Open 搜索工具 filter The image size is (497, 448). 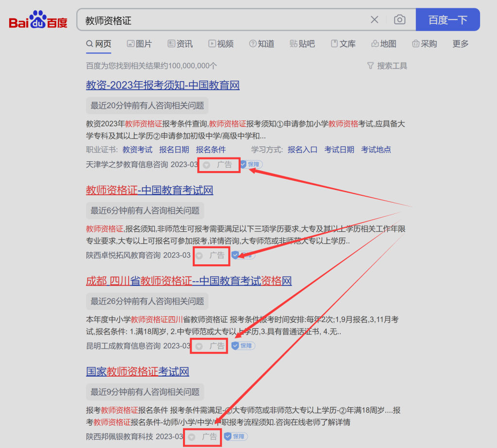click(x=387, y=66)
